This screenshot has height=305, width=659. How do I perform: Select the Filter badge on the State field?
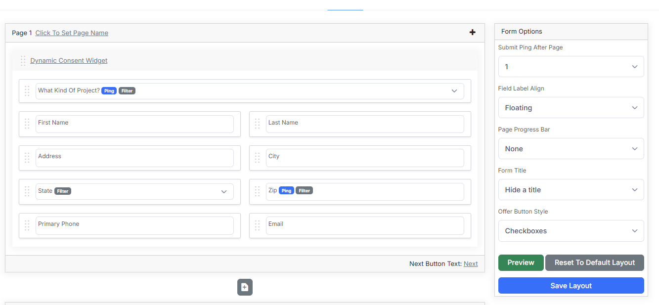63,190
